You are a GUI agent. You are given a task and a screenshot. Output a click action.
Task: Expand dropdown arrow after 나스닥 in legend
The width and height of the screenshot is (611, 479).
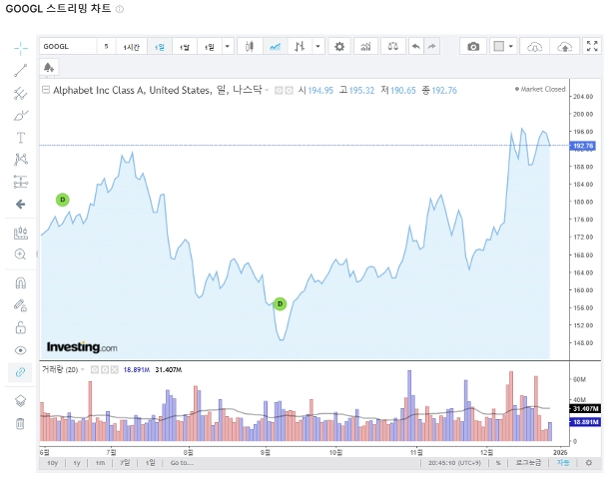(267, 91)
